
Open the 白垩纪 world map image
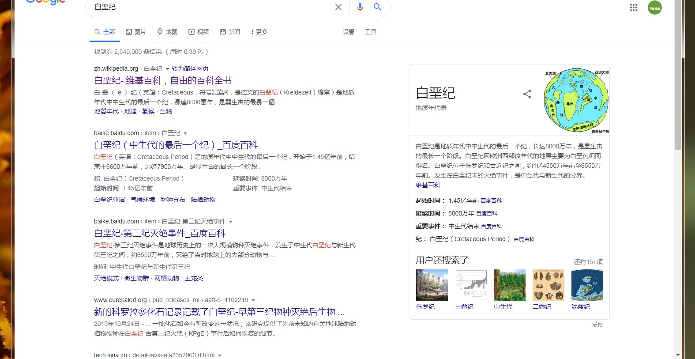pyautogui.click(x=576, y=100)
